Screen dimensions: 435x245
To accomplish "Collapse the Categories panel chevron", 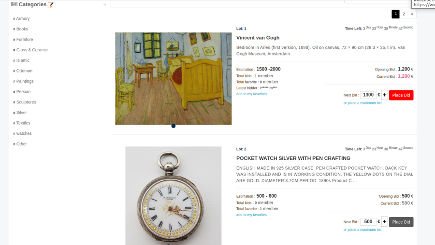I will point(104,5).
